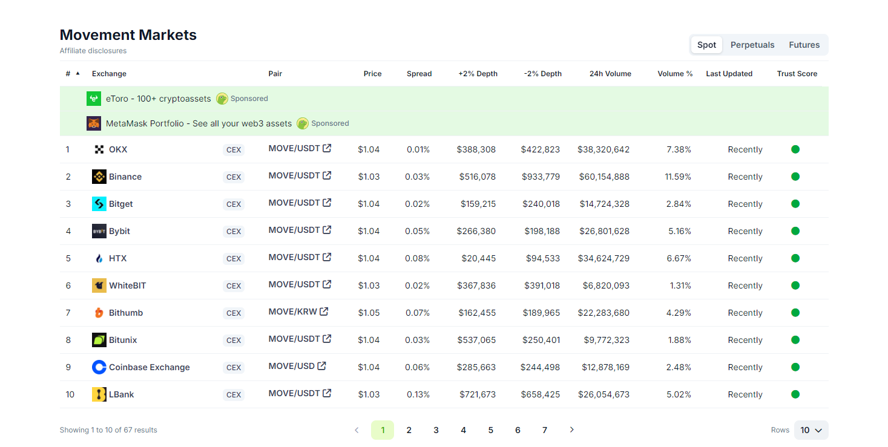888x447 pixels.
Task: Sort by the Price column header
Action: pos(372,74)
